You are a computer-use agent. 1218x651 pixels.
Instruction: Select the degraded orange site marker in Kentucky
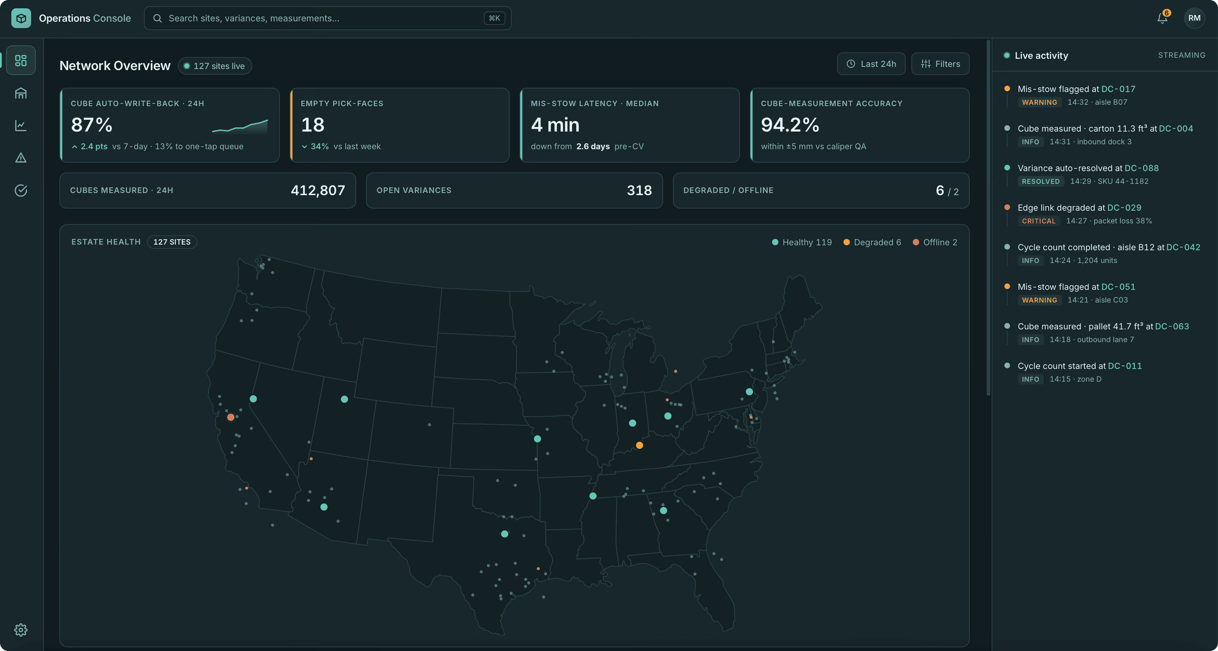click(639, 445)
